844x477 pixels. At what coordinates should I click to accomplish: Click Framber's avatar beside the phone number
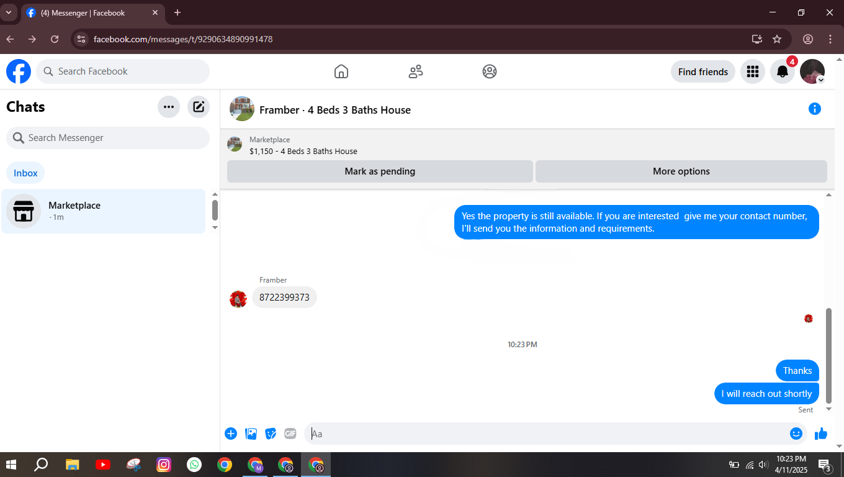pyautogui.click(x=238, y=299)
